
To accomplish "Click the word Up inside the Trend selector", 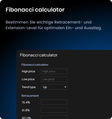I will [45, 87].
